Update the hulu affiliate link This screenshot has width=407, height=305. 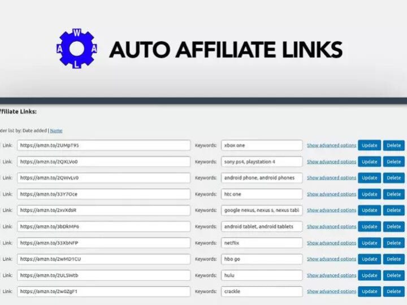pyautogui.click(x=369, y=275)
